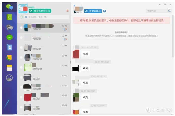The width and height of the screenshot is (175, 116).
Task: Click the 搜索内容 search box
Action: tap(157, 11)
